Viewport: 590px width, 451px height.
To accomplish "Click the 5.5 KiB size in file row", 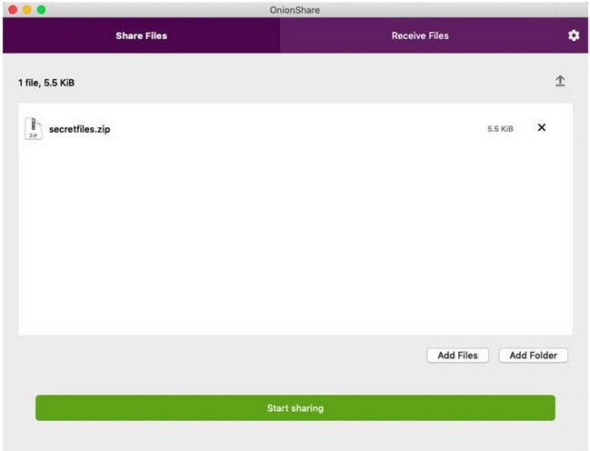I will tap(500, 129).
